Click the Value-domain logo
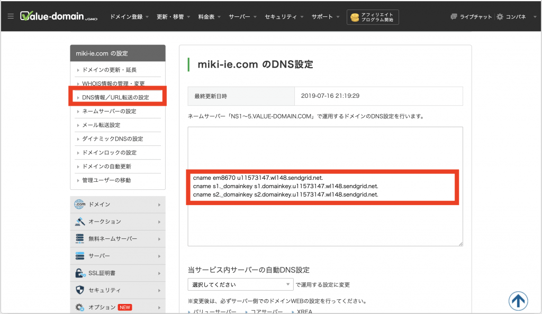The height and width of the screenshot is (314, 542). (59, 17)
